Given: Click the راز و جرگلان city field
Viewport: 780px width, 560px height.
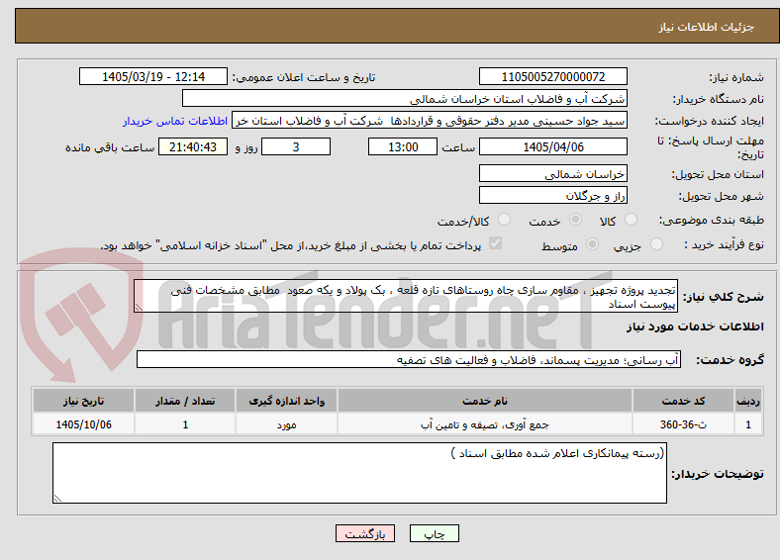Looking at the screenshot, I should point(552,195).
